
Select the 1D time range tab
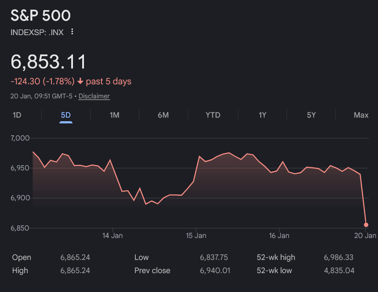point(17,115)
